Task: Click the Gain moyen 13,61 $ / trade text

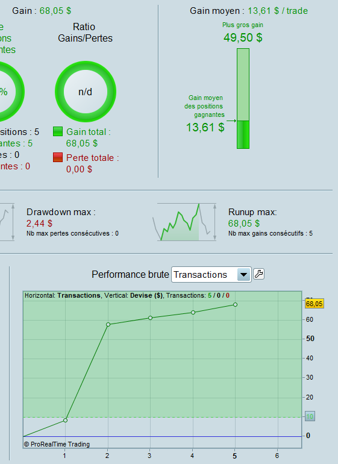Action: (249, 11)
